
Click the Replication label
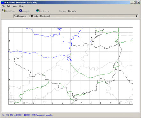pos(44,11)
